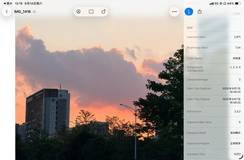Tap the IMG_1416 file name
Screen dimensions: 244x160
tap(22, 12)
